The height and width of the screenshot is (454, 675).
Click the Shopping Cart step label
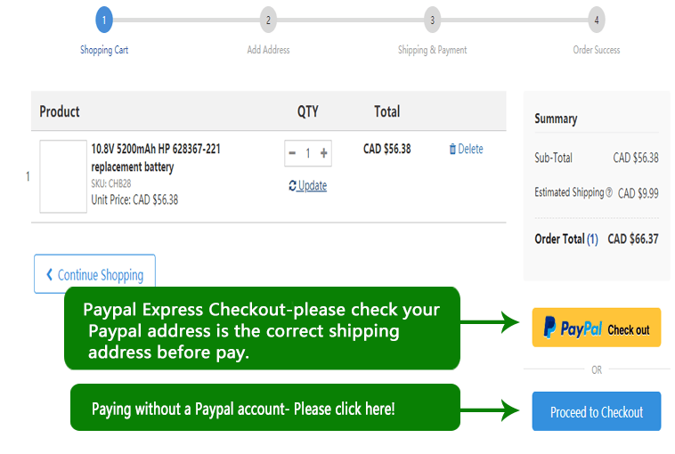[104, 50]
